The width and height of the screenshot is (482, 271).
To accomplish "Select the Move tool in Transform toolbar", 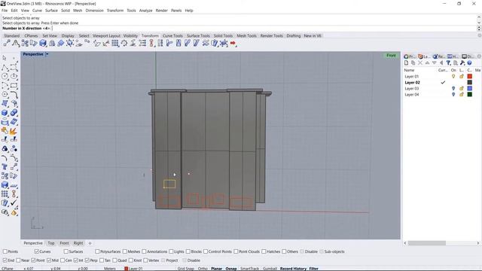I will 7,44.
